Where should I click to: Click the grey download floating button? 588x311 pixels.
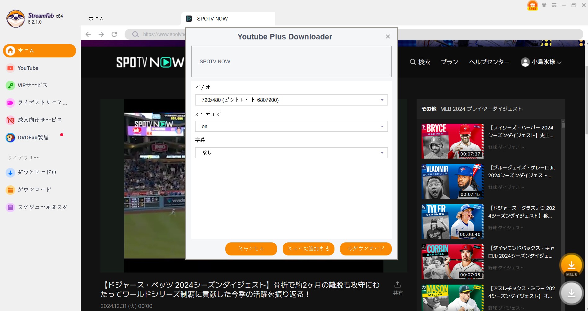pos(571,293)
